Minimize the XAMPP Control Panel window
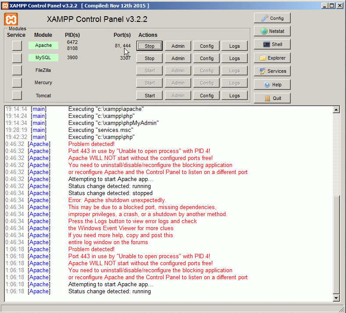 [x=324, y=6]
